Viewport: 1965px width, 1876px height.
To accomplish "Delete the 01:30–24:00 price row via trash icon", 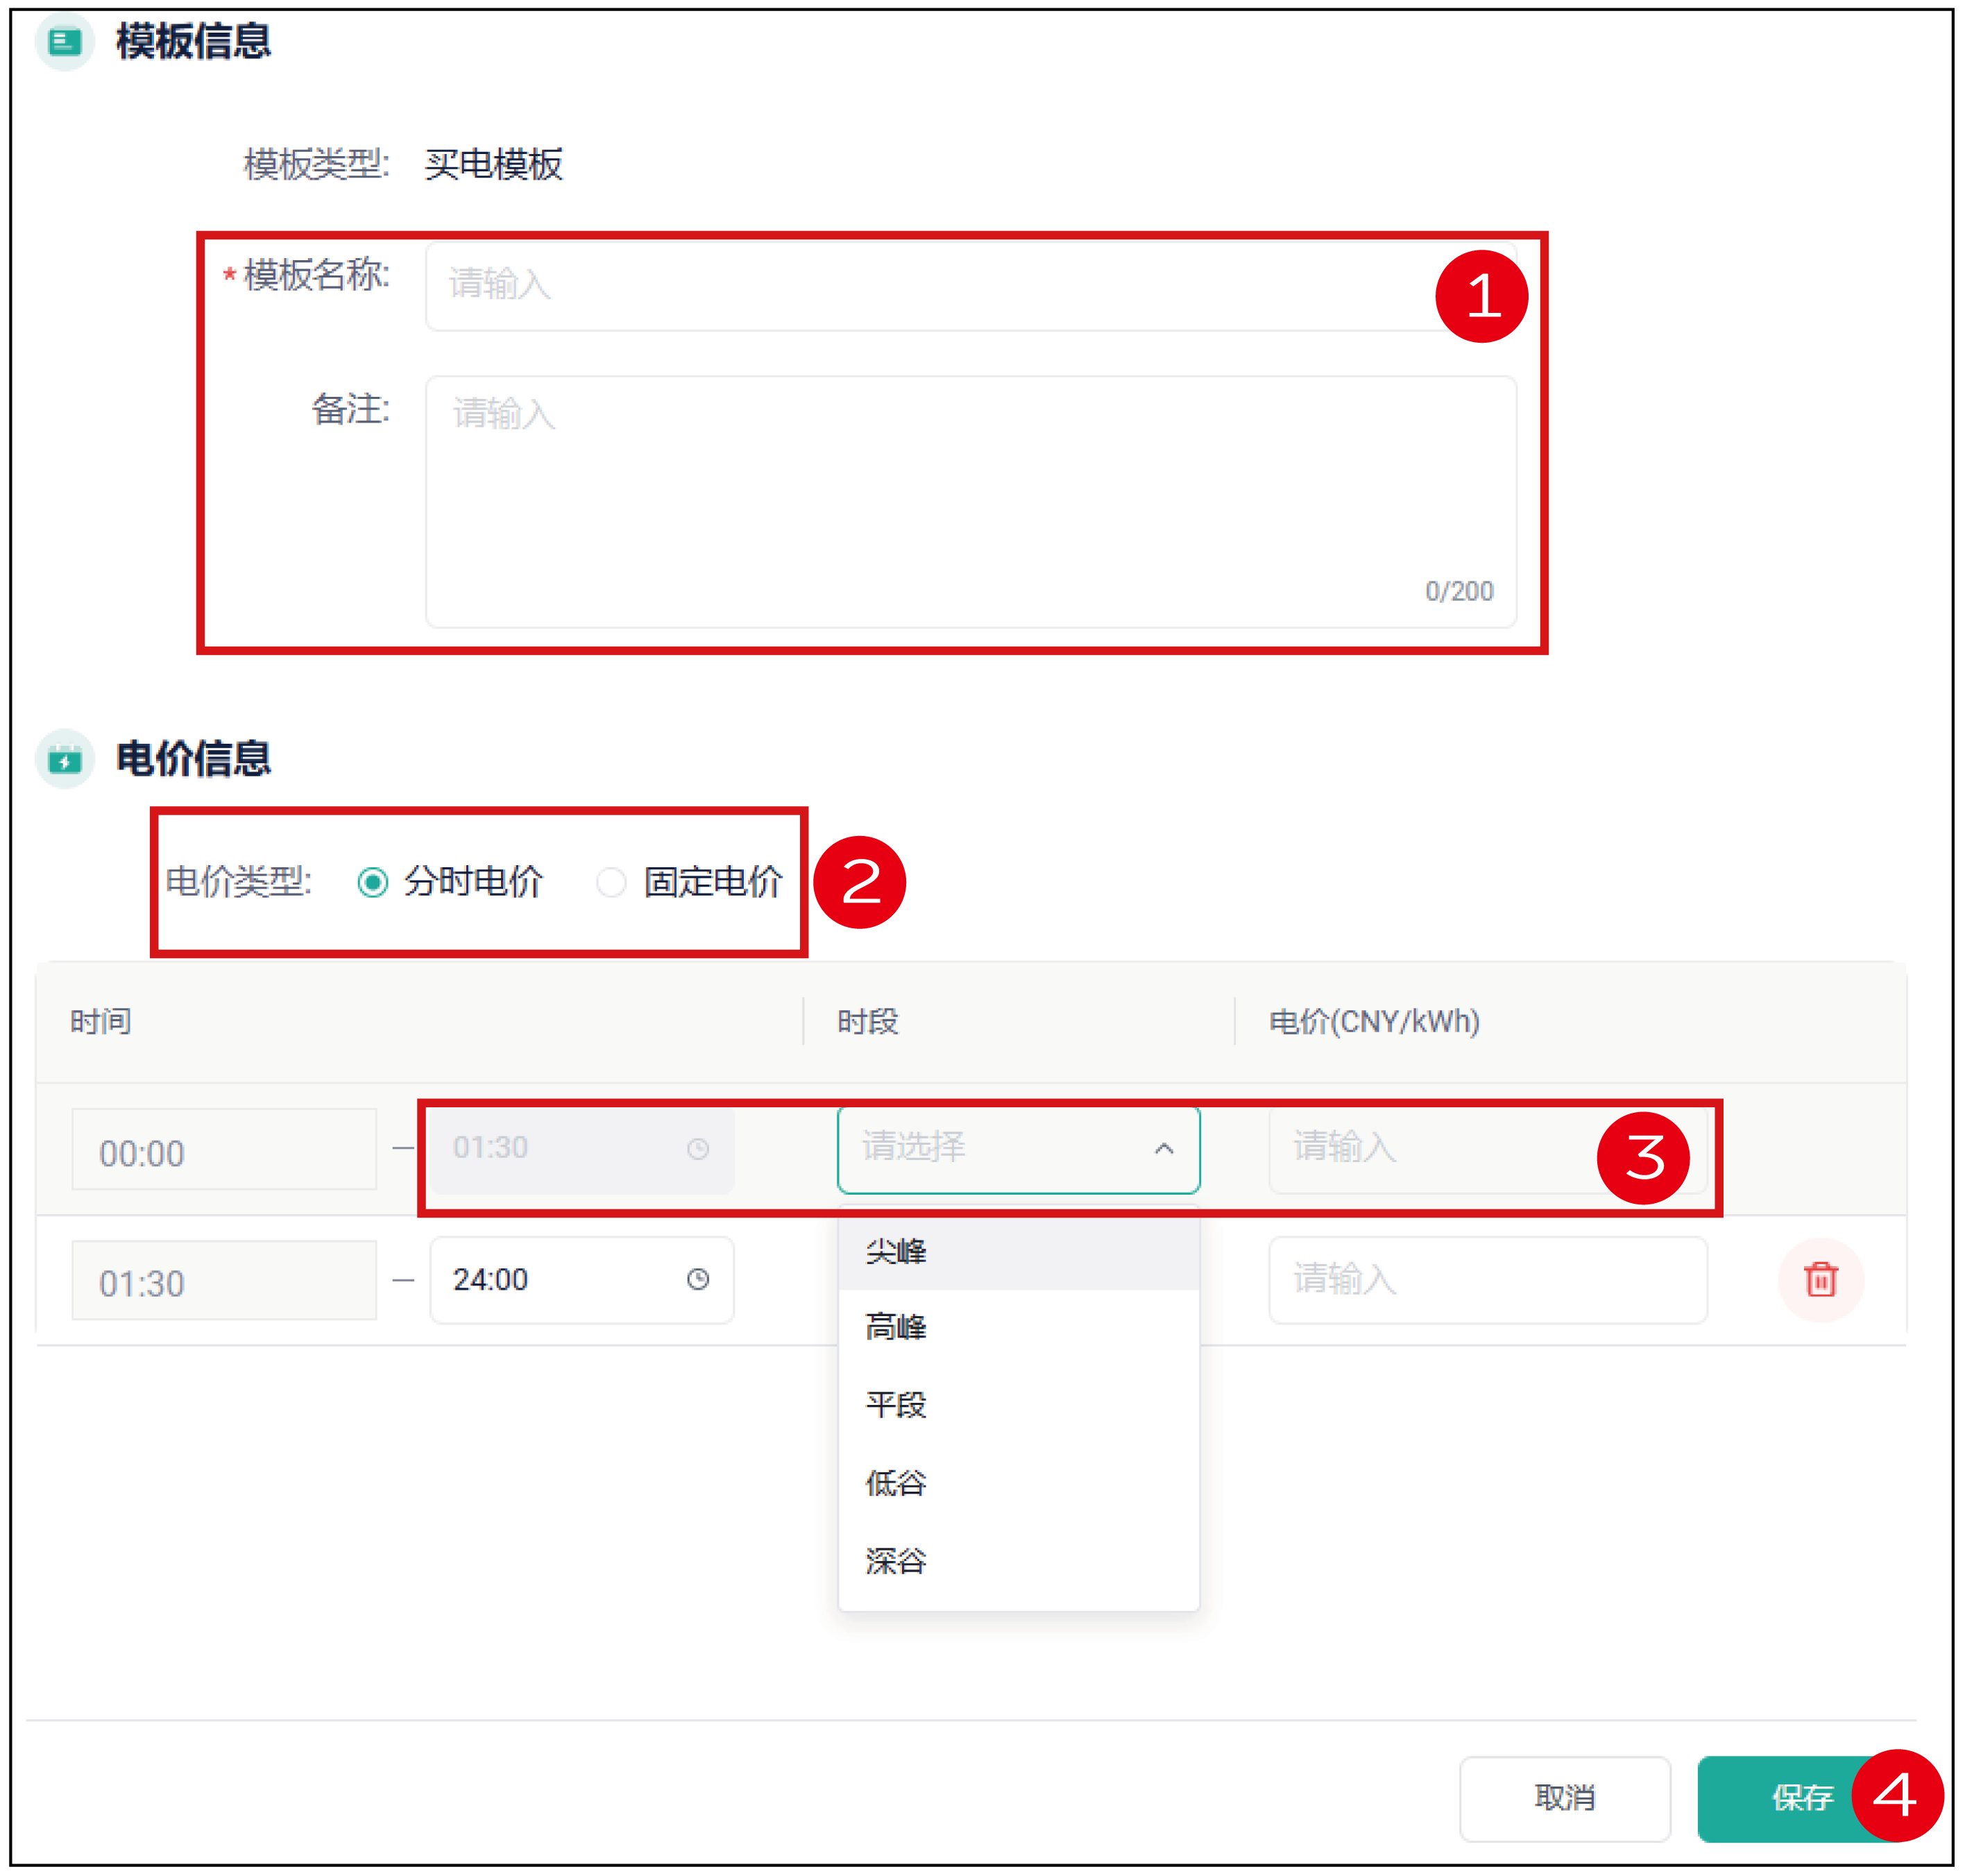I will coord(1822,1280).
